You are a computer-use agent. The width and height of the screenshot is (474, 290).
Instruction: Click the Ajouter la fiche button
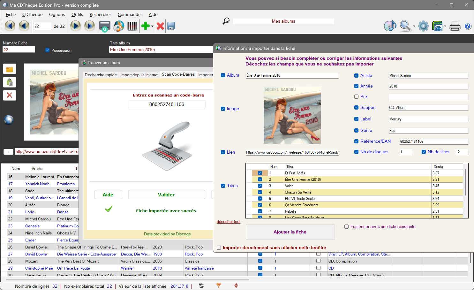point(290,232)
